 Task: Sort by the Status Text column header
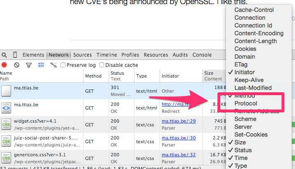point(121,76)
